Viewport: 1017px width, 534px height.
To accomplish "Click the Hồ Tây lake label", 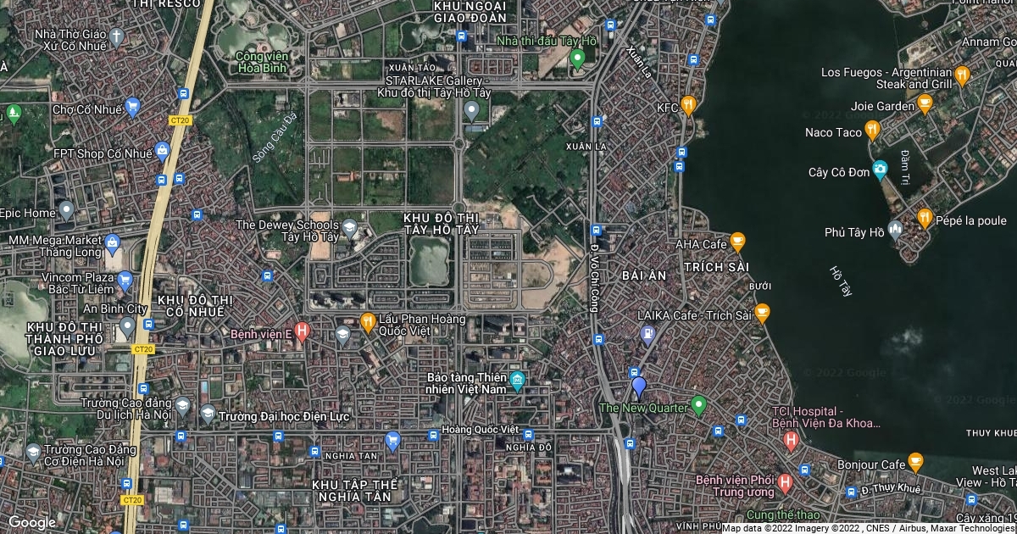I will coord(840,281).
